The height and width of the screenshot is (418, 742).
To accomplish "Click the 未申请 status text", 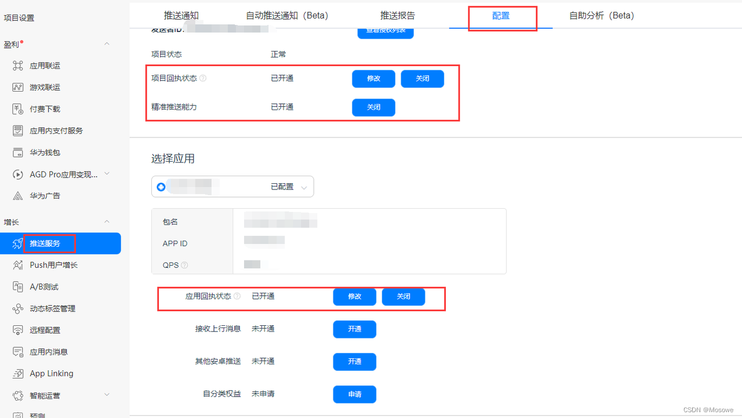I will coord(263,394).
